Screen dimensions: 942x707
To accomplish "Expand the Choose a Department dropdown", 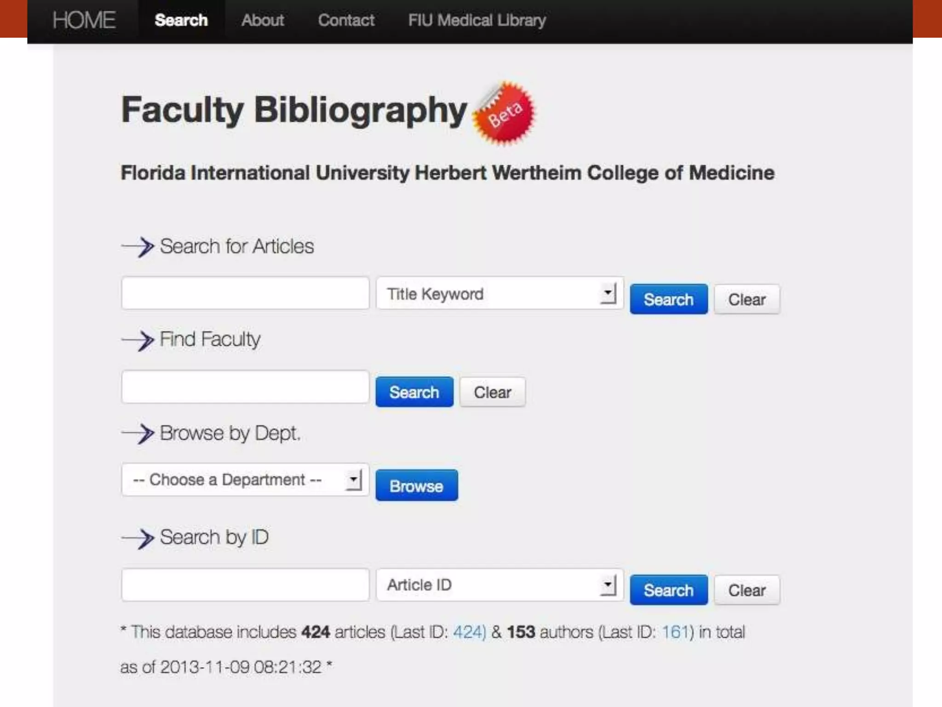I will 245,480.
